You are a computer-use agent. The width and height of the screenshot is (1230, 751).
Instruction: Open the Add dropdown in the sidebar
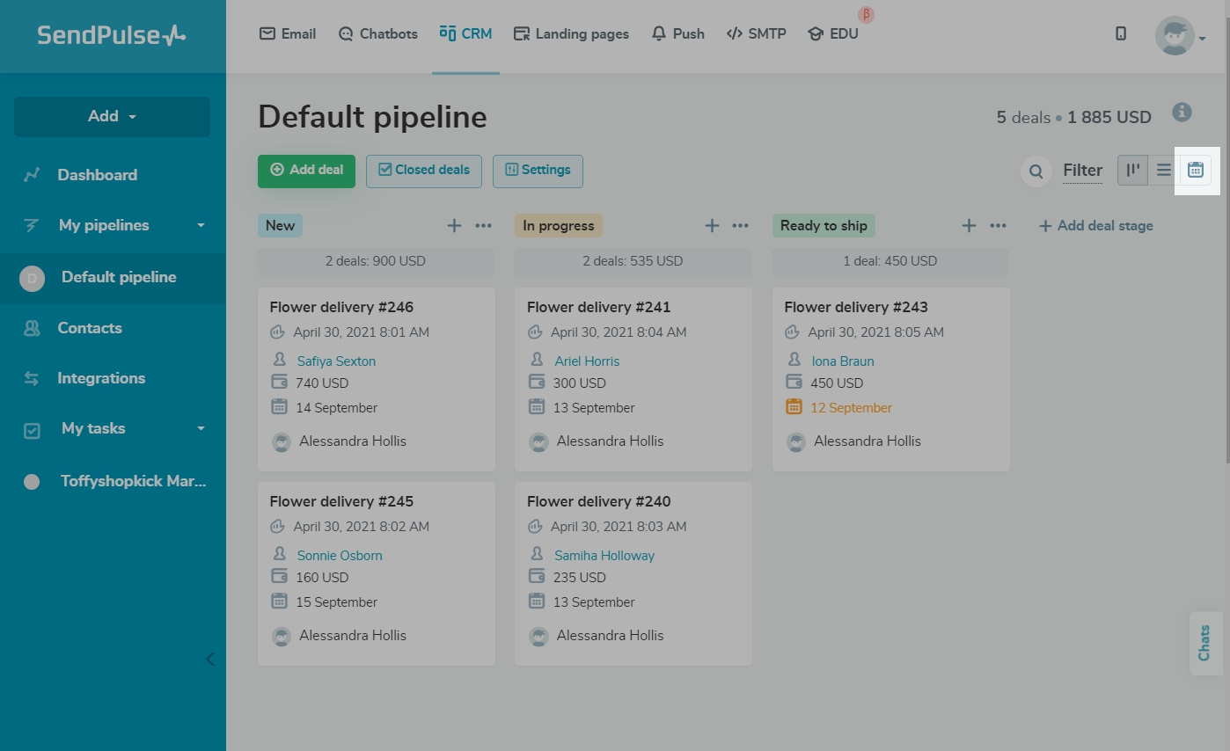click(x=111, y=116)
